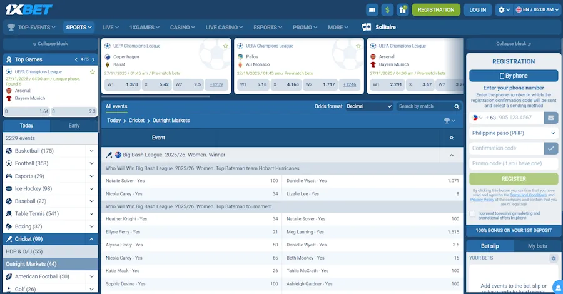The width and height of the screenshot is (563, 294).
Task: Click the envelope send-code icon
Action: (x=550, y=118)
